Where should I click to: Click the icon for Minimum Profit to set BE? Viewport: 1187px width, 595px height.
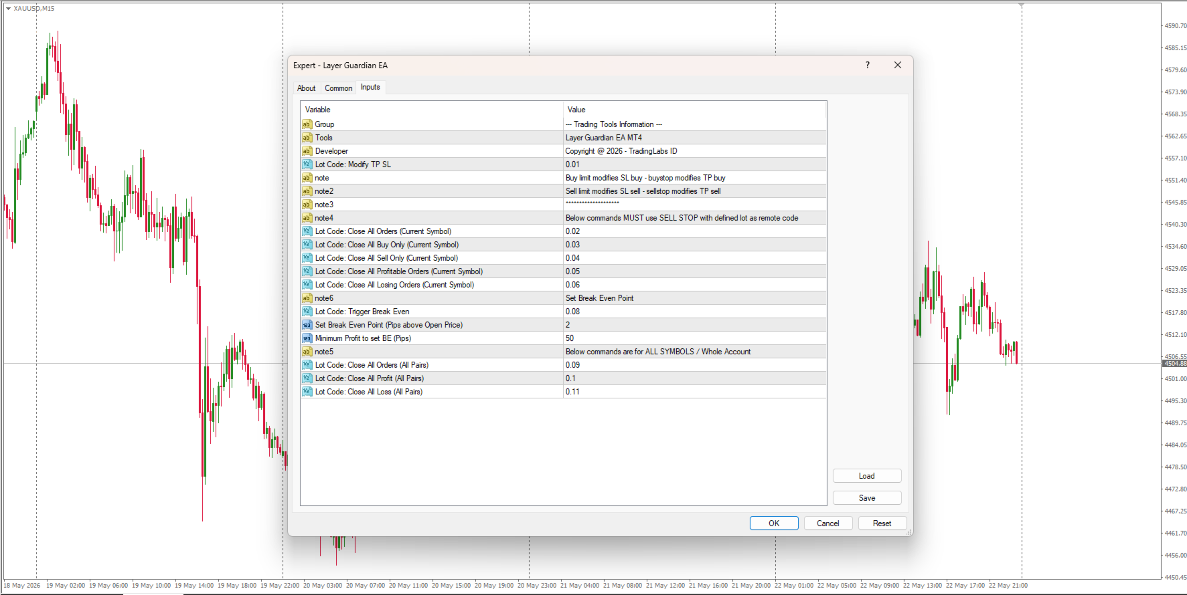(307, 338)
